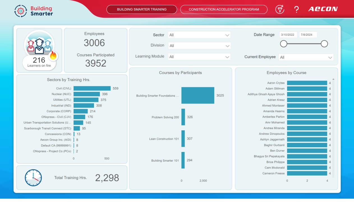354x202 pixels.
Task: Click the Date Range label
Action: (264, 35)
